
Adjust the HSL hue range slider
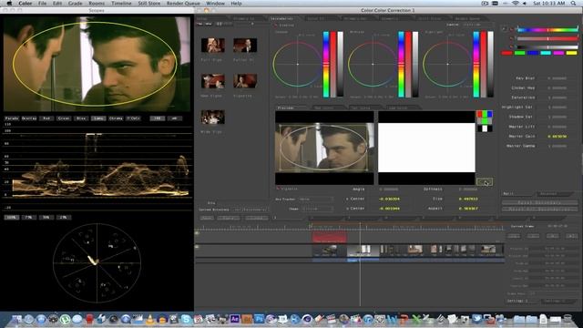[x=547, y=29]
